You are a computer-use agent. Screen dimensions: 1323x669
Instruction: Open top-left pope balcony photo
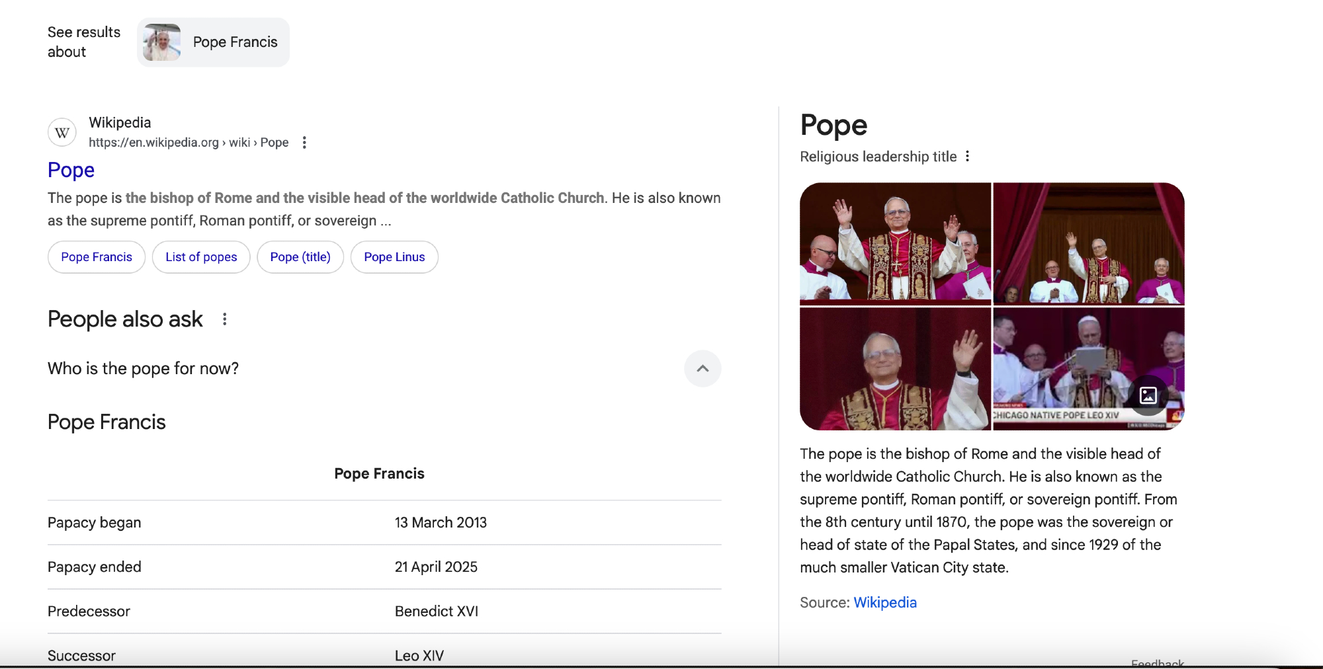coord(895,243)
